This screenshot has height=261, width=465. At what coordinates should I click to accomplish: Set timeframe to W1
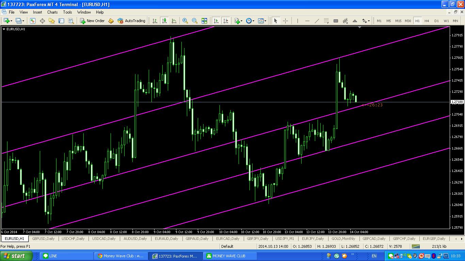click(x=446, y=21)
